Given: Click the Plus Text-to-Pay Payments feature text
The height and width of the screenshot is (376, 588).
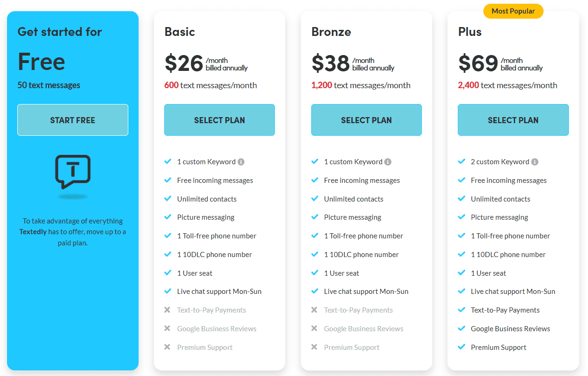Looking at the screenshot, I should click(505, 310).
